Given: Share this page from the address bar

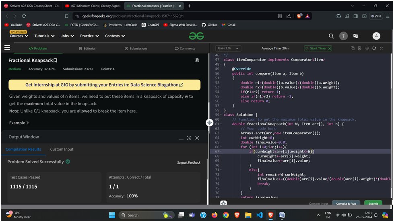Looking at the screenshot, I should point(289,16).
